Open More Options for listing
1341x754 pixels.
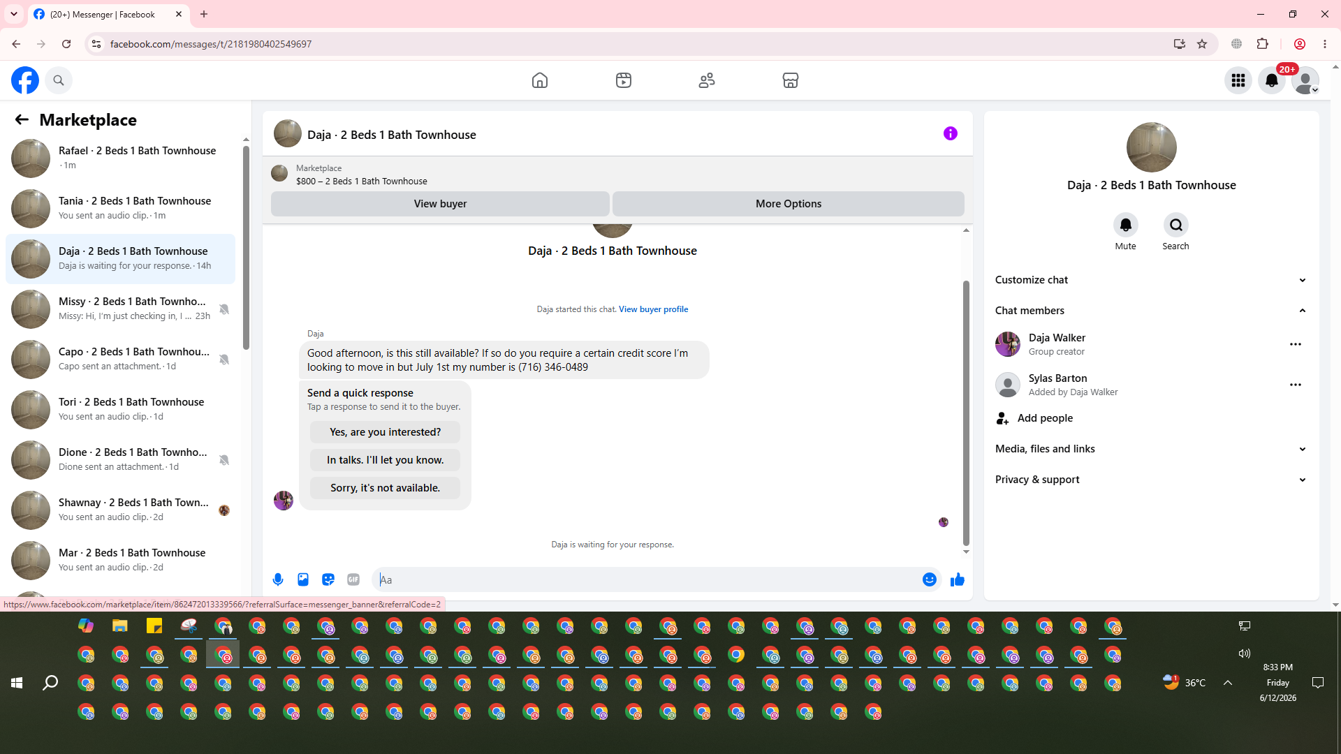click(x=789, y=204)
